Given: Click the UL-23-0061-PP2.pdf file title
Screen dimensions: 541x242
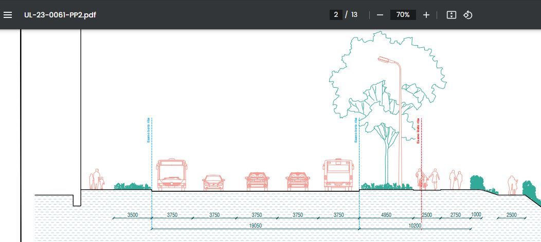Looking at the screenshot, I should click(60, 14).
